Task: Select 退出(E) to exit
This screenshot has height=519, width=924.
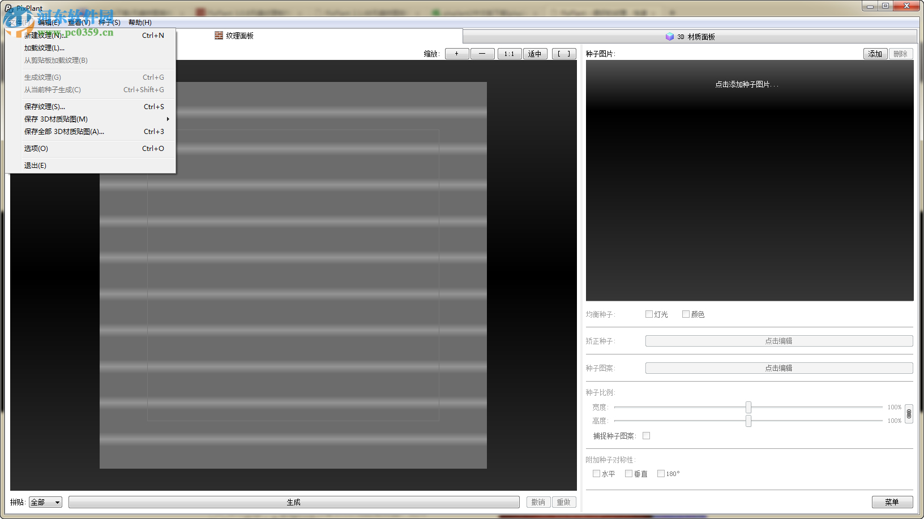Action: pyautogui.click(x=91, y=166)
